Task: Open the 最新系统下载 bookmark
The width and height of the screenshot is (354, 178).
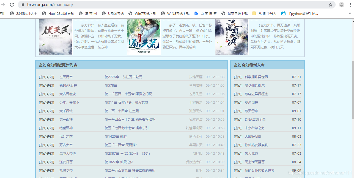Action: [235, 13]
